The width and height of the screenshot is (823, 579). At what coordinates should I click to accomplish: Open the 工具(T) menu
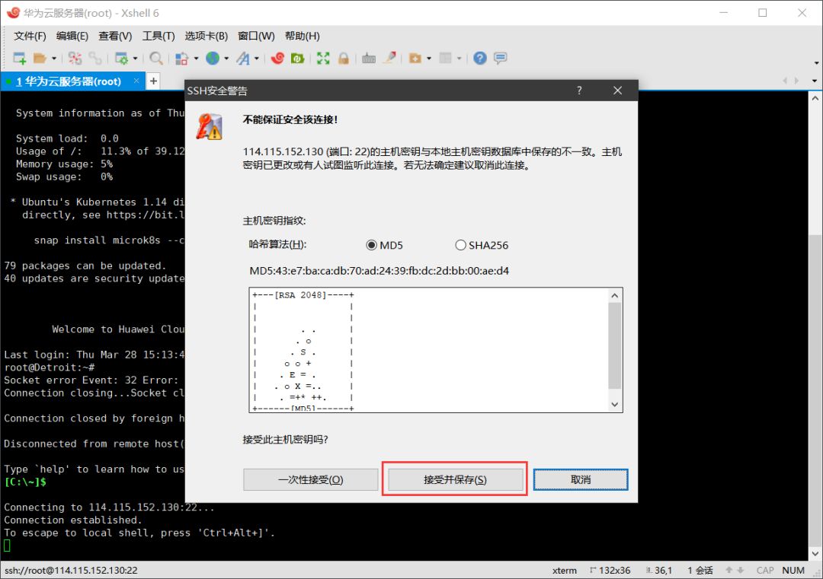click(x=159, y=36)
